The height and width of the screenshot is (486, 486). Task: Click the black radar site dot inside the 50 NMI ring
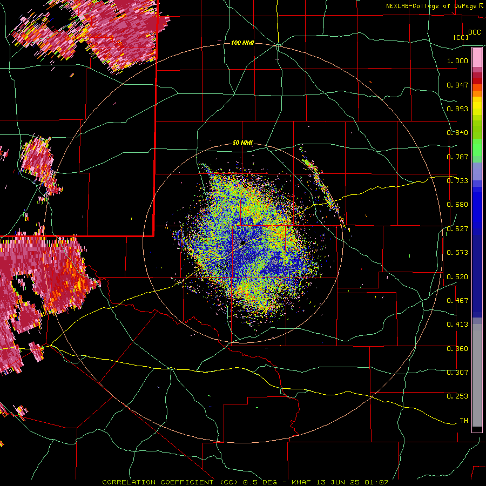[x=243, y=242]
